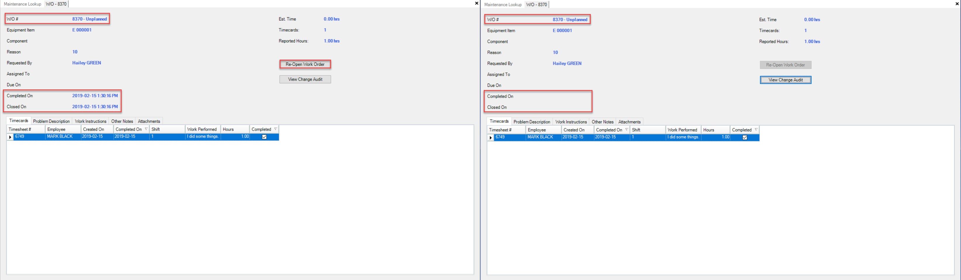Click Closed On date 2019-02-15 1:30:16 PM
This screenshot has width=961, height=280.
pos(95,107)
